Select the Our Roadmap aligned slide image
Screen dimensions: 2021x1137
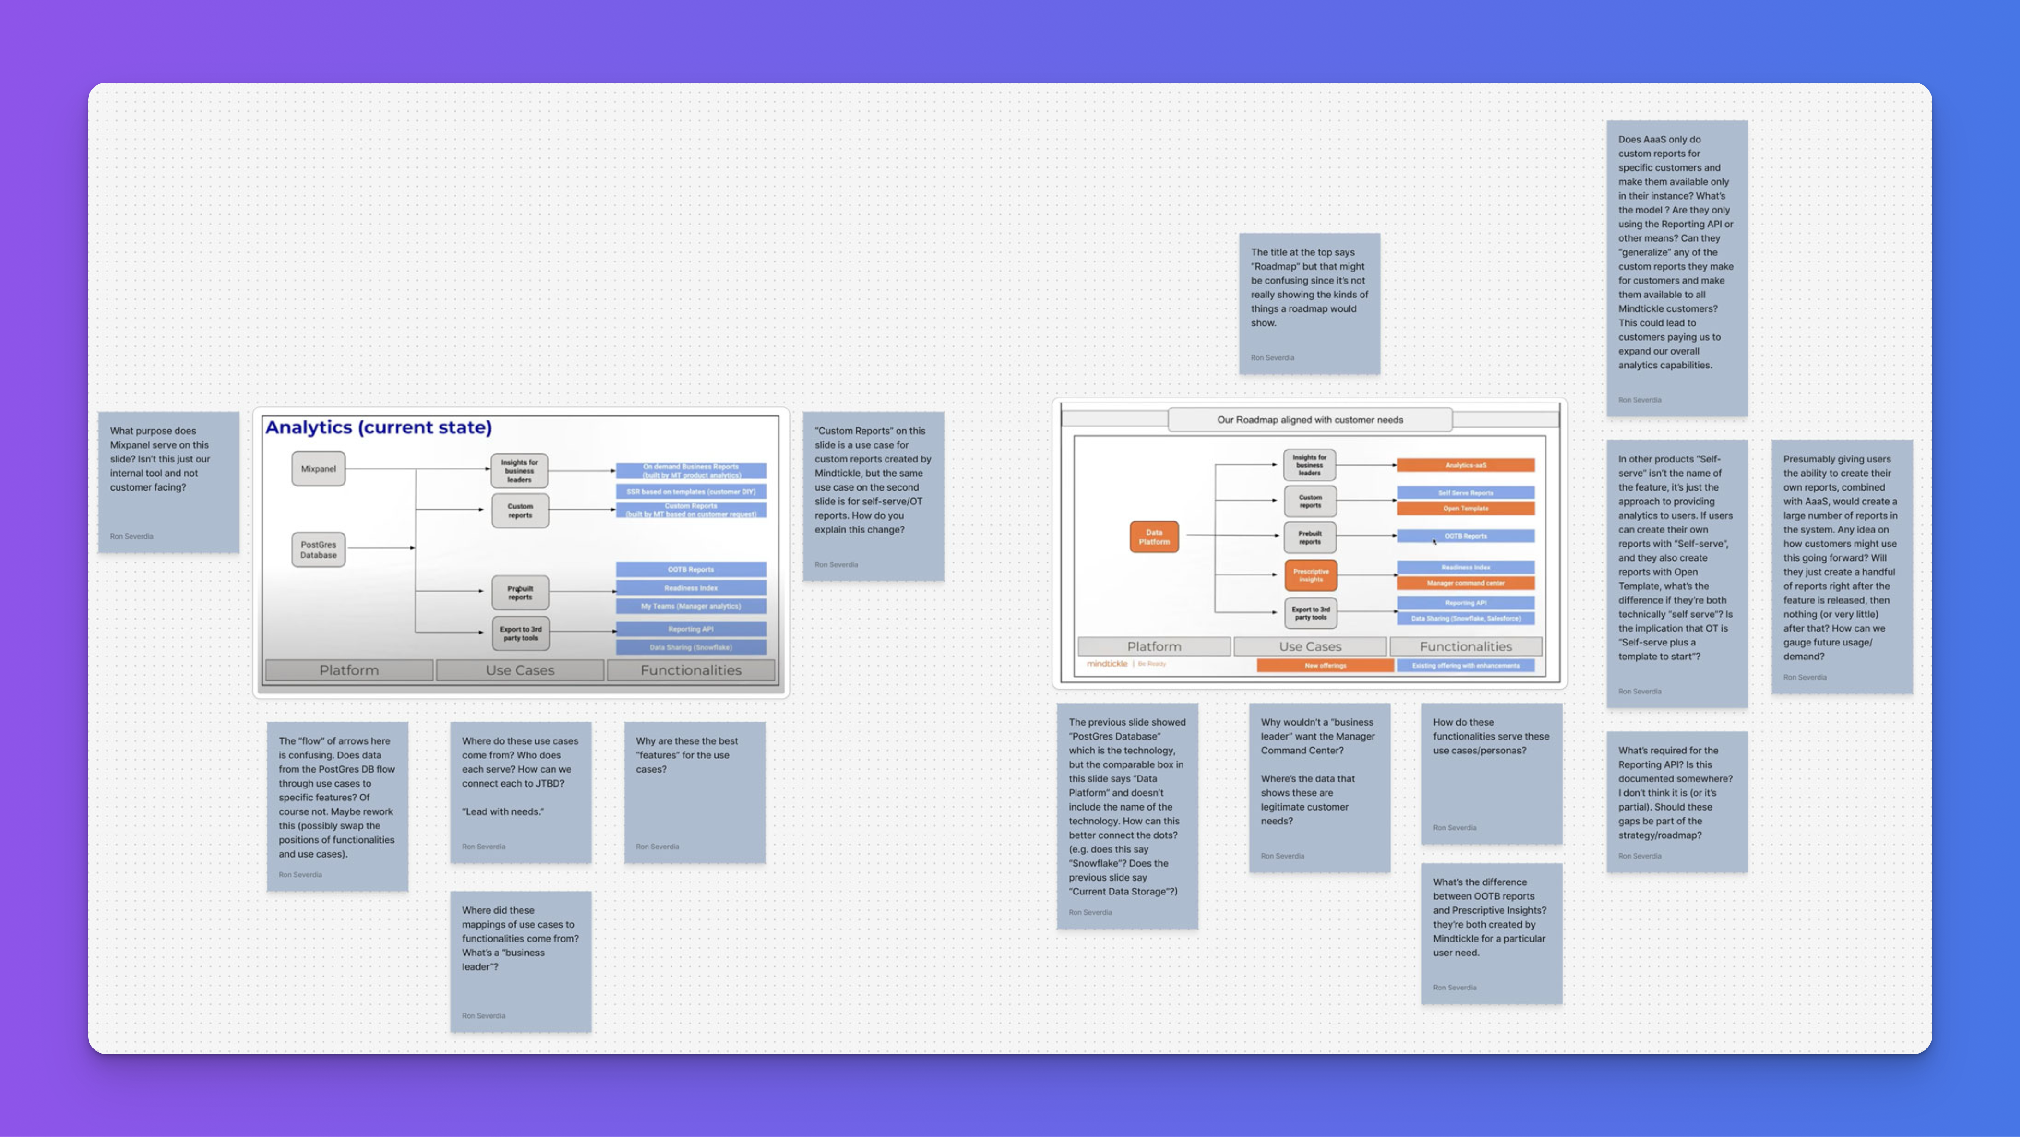[1308, 544]
